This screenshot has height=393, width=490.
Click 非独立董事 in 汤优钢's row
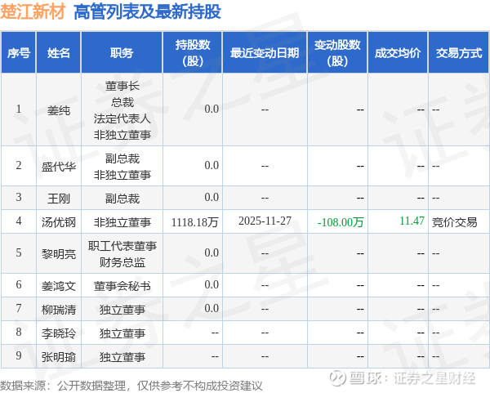[122, 222]
